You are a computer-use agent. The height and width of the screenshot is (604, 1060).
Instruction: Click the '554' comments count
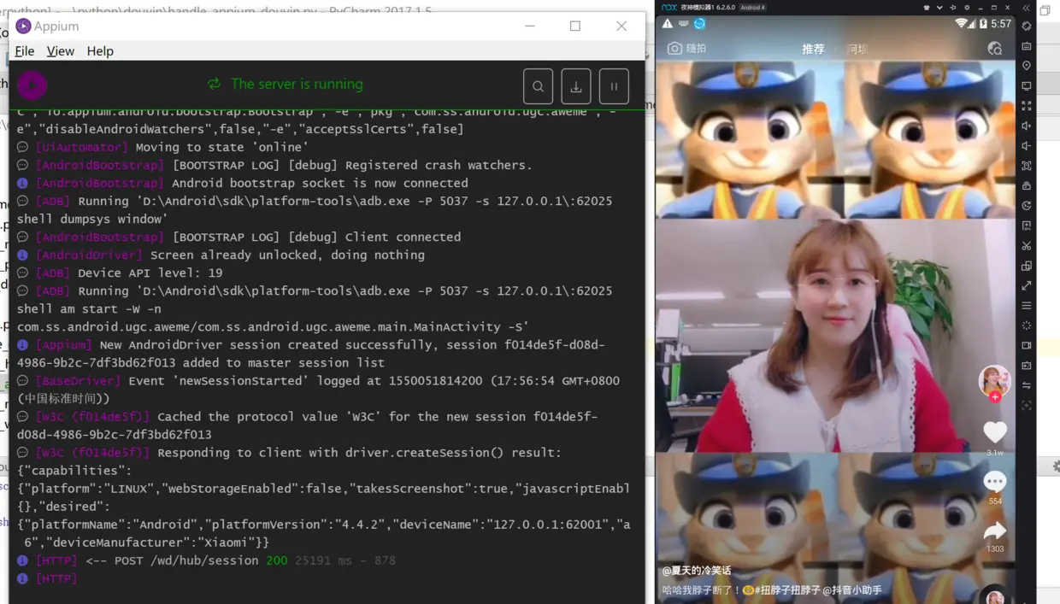click(x=995, y=501)
